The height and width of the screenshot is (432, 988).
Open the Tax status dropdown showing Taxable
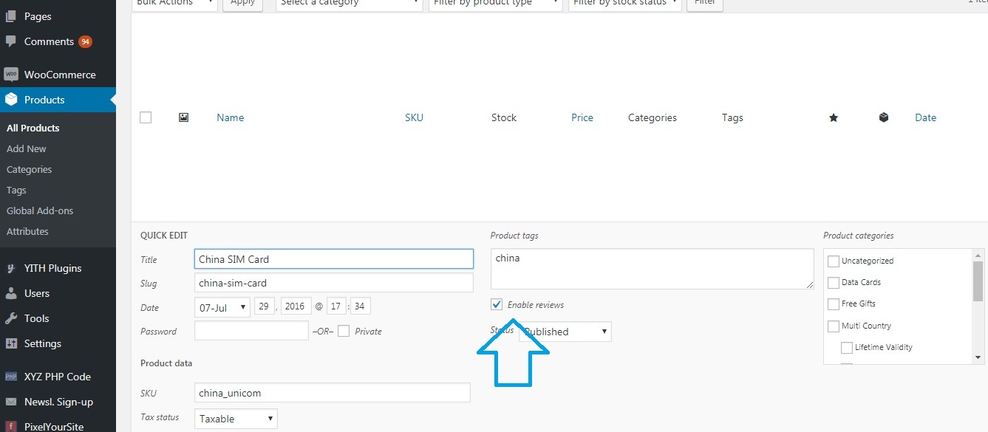coord(236,419)
